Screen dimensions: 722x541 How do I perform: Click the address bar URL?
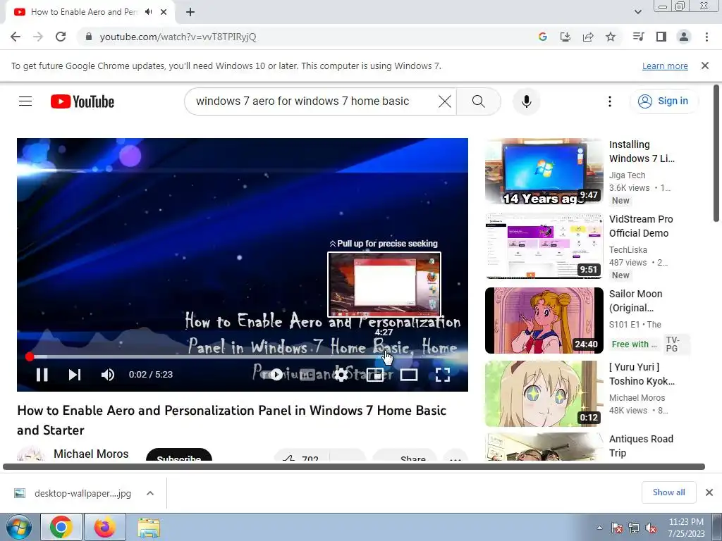point(178,37)
